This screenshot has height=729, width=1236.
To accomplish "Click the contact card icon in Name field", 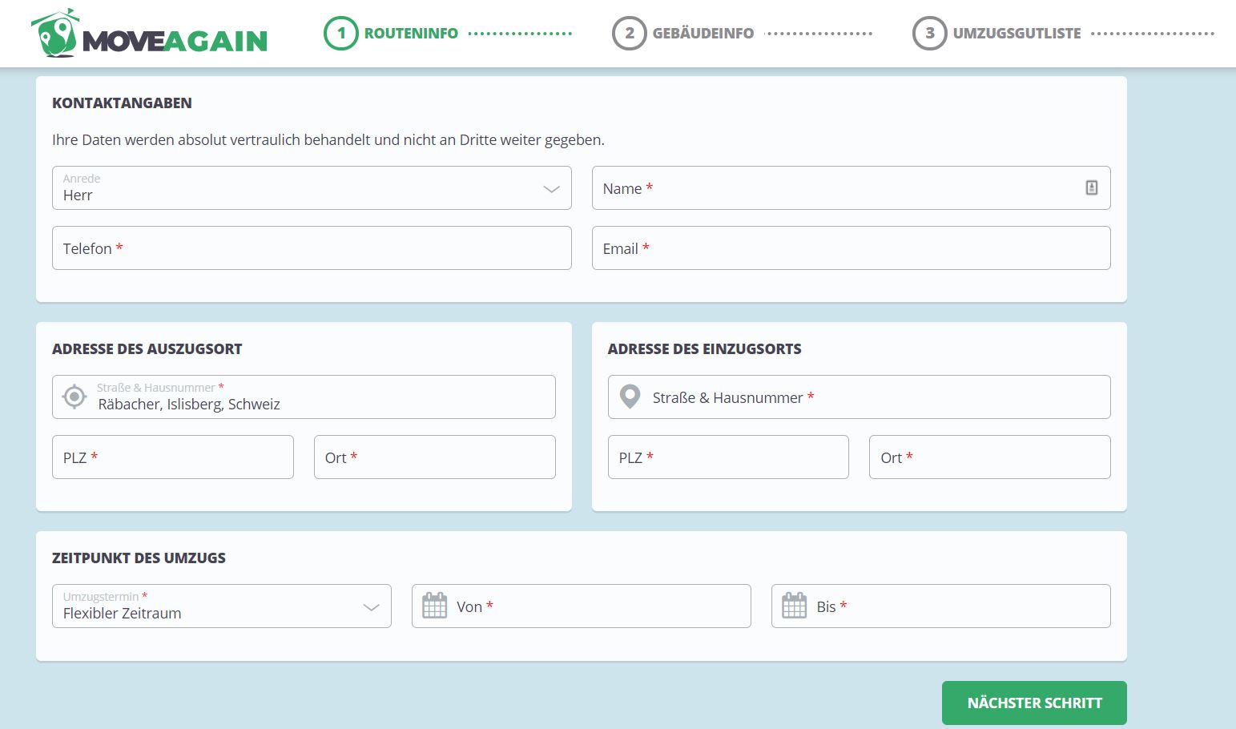I will [x=1091, y=187].
